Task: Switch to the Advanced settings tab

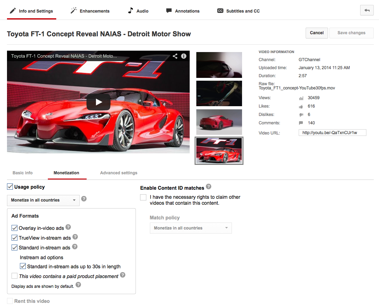Action: (119, 173)
